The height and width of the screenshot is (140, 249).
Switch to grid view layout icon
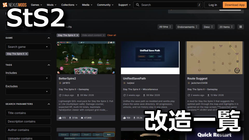[x=241, y=27]
